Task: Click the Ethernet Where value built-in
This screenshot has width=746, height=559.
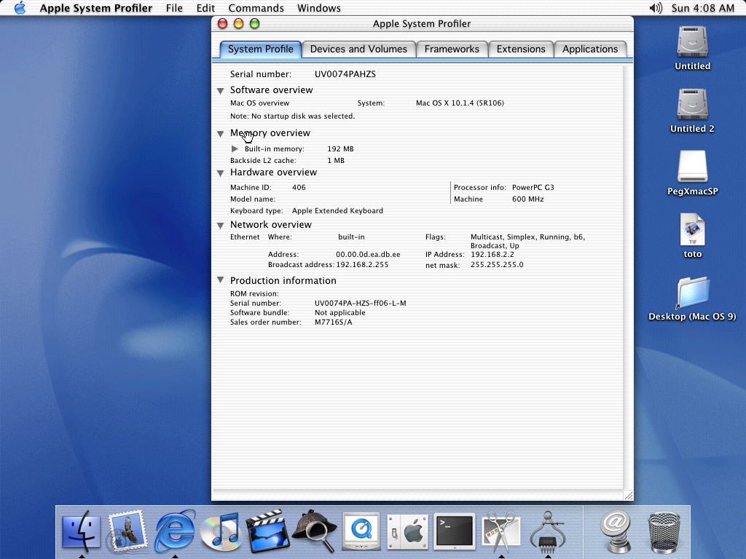Action: (351, 237)
